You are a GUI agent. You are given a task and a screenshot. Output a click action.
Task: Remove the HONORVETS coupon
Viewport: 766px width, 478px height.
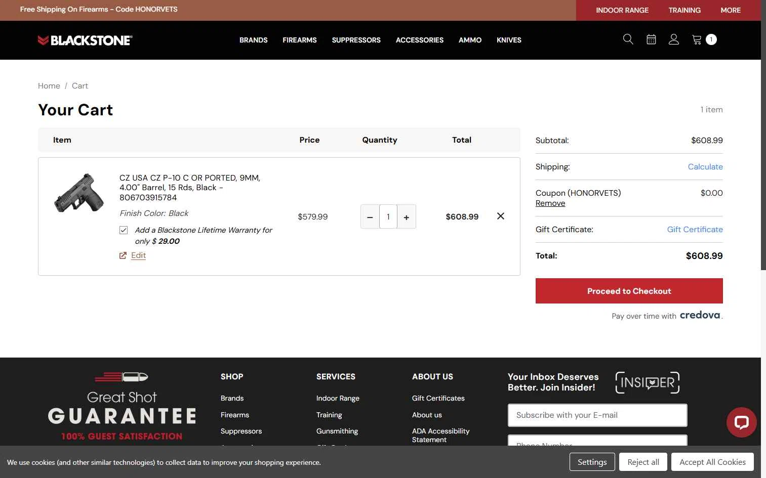pos(550,203)
